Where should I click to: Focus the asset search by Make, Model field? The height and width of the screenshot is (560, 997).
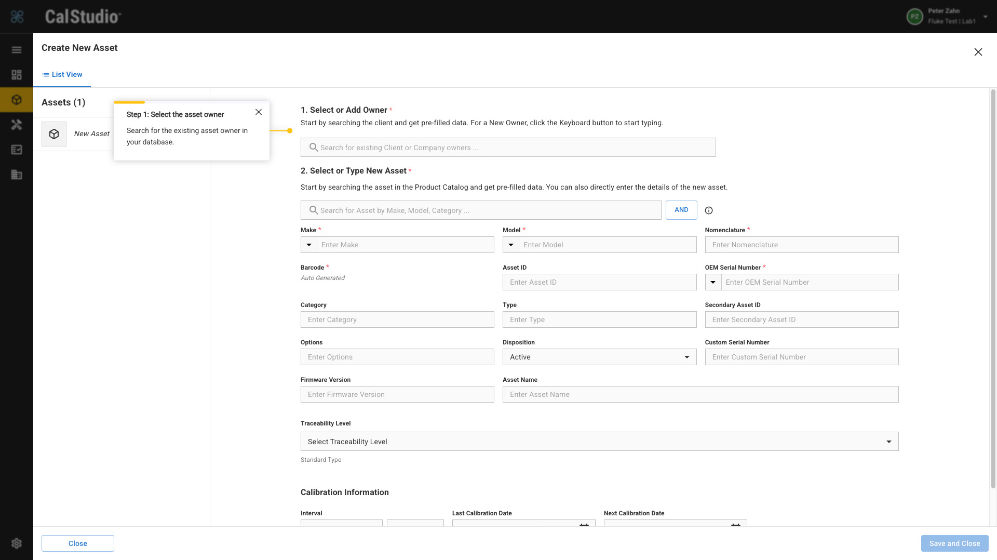pos(481,210)
